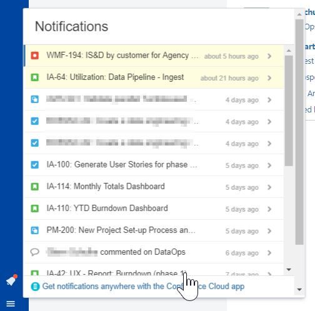
Task: Click the outer panel scroll-down arrow
Action: pos(299,290)
